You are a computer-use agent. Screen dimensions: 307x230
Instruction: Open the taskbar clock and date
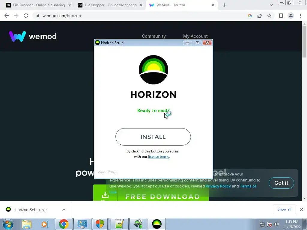pos(292,224)
